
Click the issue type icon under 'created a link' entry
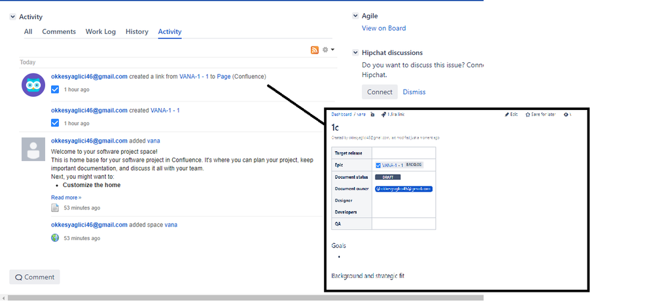point(55,90)
